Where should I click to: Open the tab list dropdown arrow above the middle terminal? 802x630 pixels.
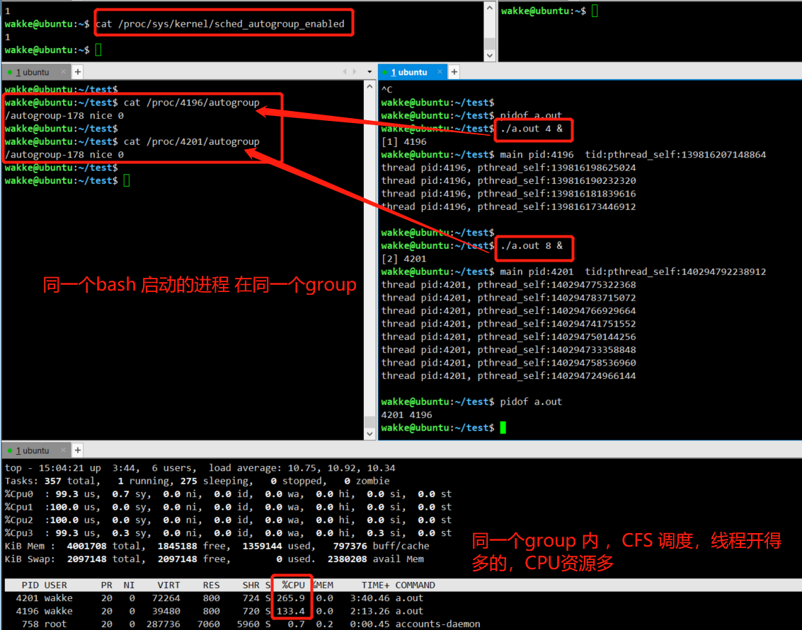pos(369,71)
